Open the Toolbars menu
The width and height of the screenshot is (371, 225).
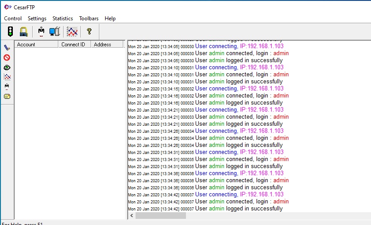tap(89, 19)
